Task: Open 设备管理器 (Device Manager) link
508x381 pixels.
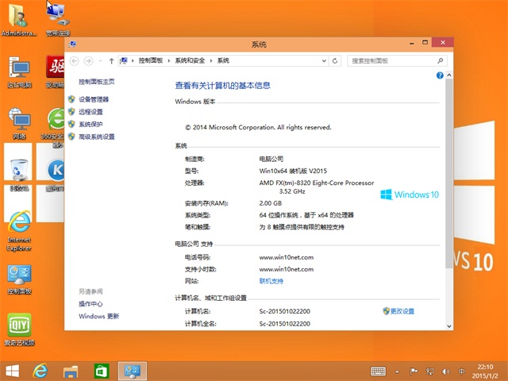Action: pos(94,99)
